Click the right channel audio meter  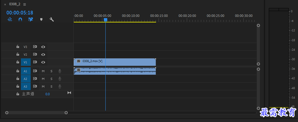284,59
